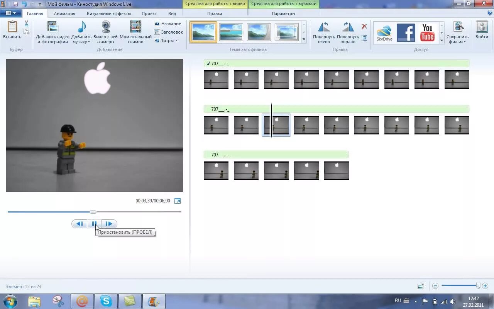Publish the movie to SkyDrive
The width and height of the screenshot is (494, 309).
click(x=384, y=33)
